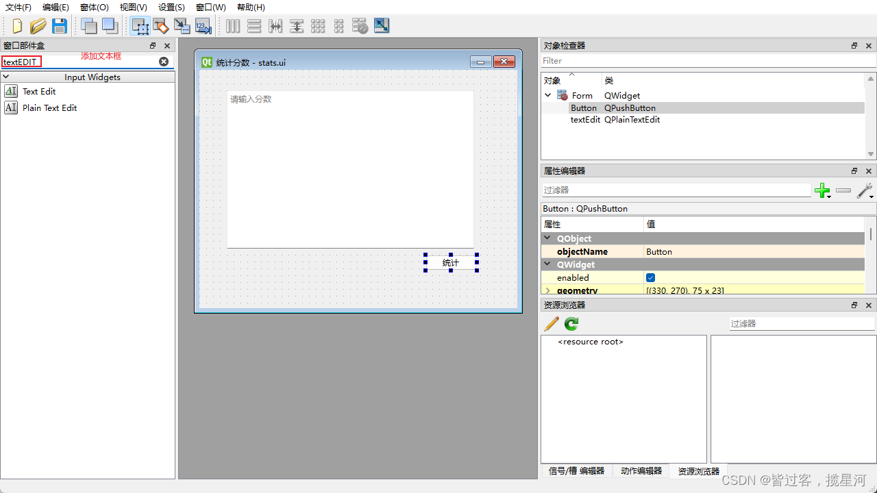
Task: Open property editor wrench configuration menu
Action: [865, 190]
